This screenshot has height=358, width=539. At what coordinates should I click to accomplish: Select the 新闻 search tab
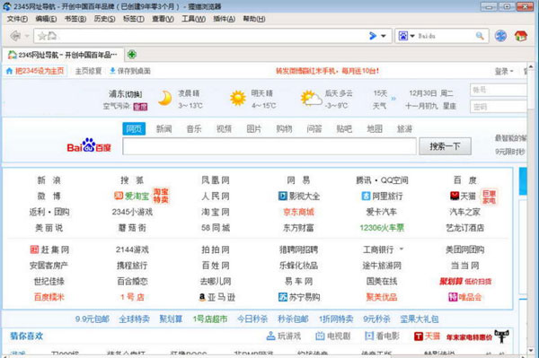pyautogui.click(x=164, y=128)
